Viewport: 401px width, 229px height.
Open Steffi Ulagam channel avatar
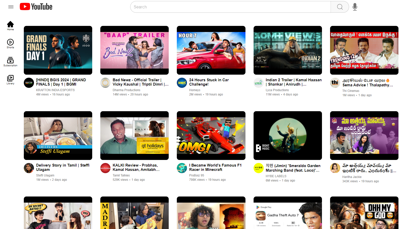pyautogui.click(x=29, y=168)
